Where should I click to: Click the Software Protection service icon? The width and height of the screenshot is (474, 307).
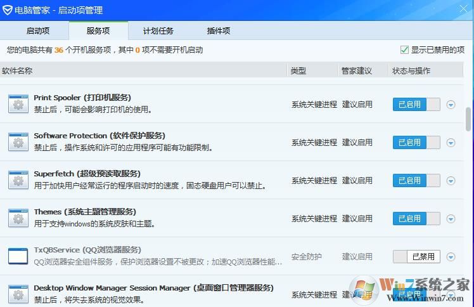coord(18,142)
